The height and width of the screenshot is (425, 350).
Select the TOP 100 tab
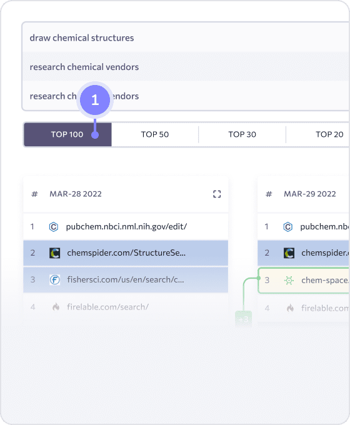coord(67,134)
